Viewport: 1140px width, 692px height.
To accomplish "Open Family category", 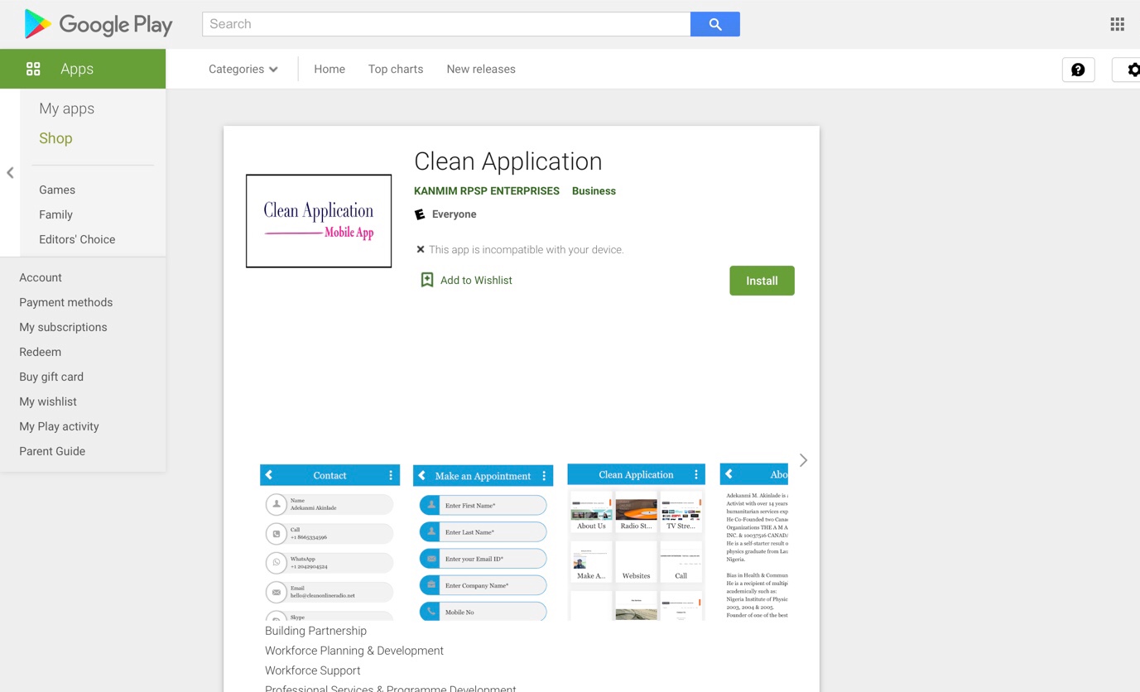I will (x=55, y=214).
